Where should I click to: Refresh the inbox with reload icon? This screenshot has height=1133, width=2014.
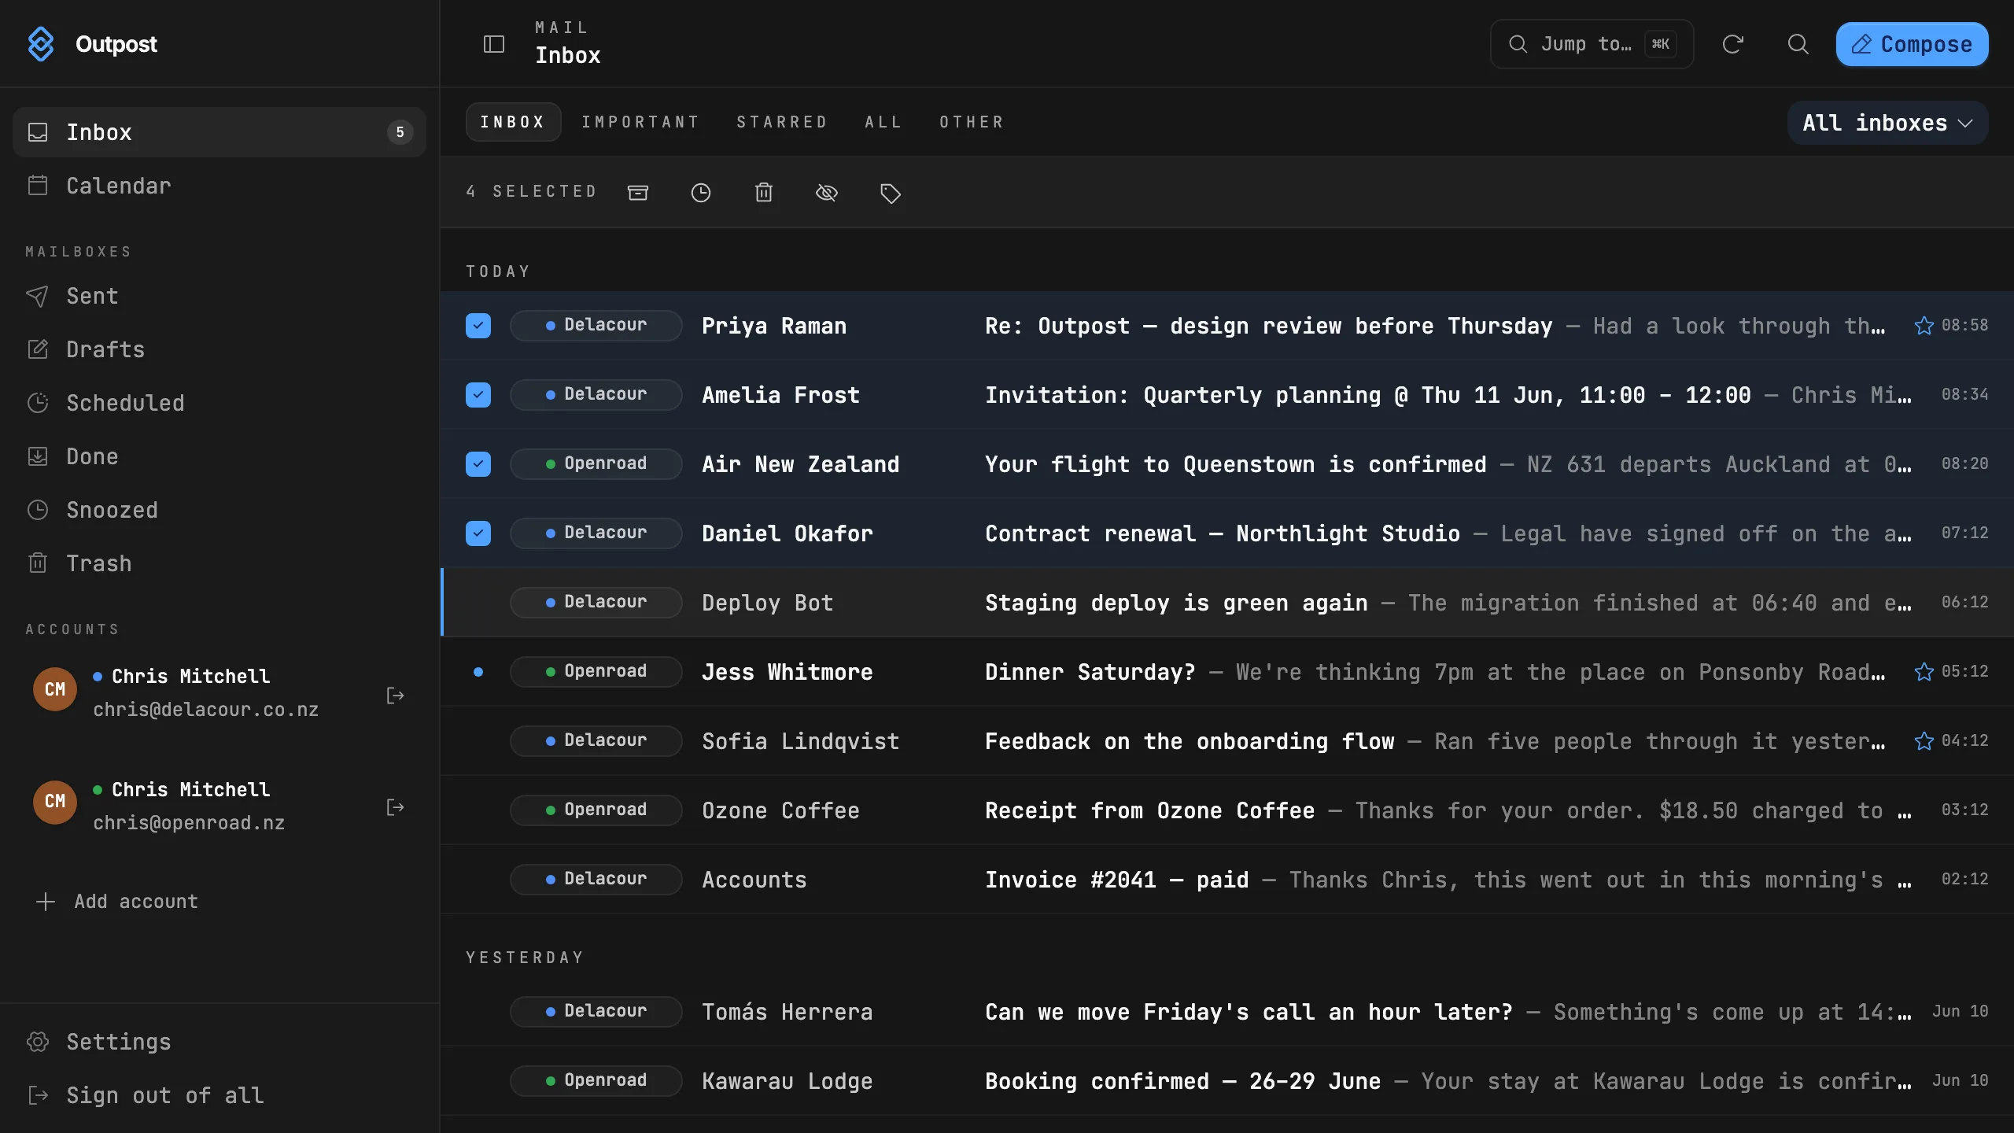point(1732,44)
